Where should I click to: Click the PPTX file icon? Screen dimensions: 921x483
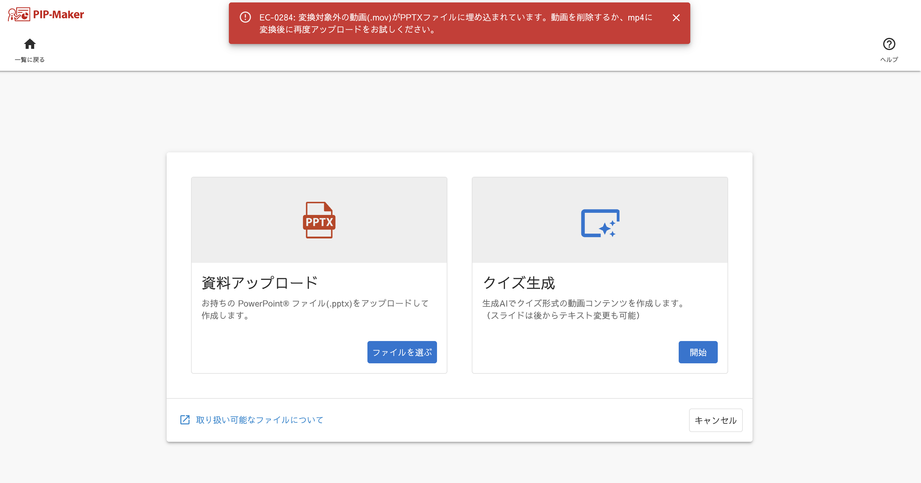click(x=319, y=220)
